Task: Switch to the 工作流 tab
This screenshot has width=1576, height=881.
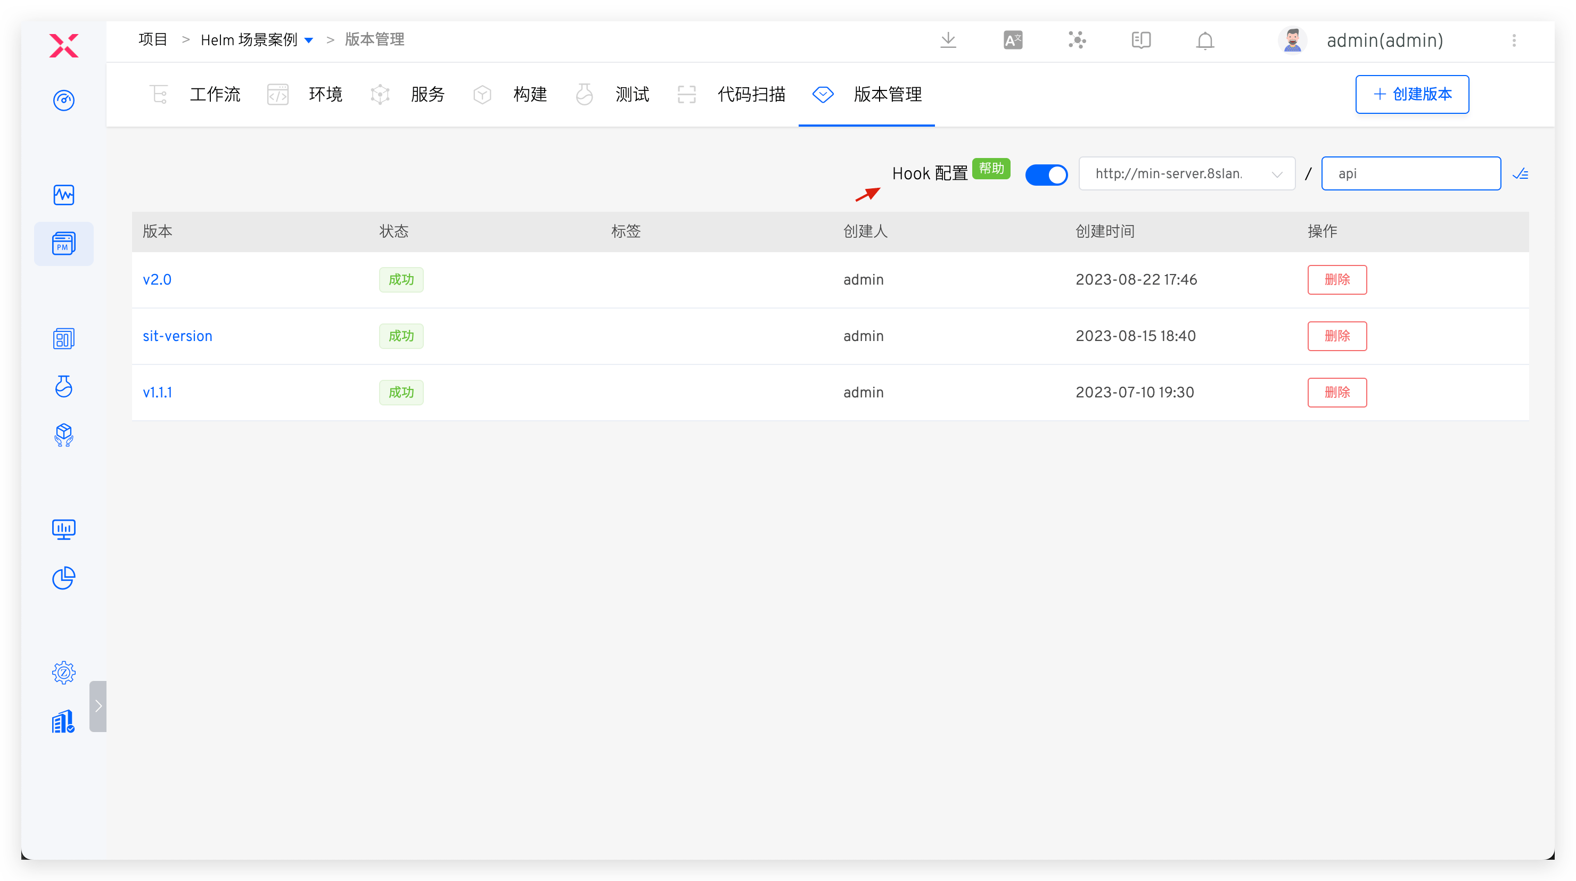Action: click(x=215, y=94)
